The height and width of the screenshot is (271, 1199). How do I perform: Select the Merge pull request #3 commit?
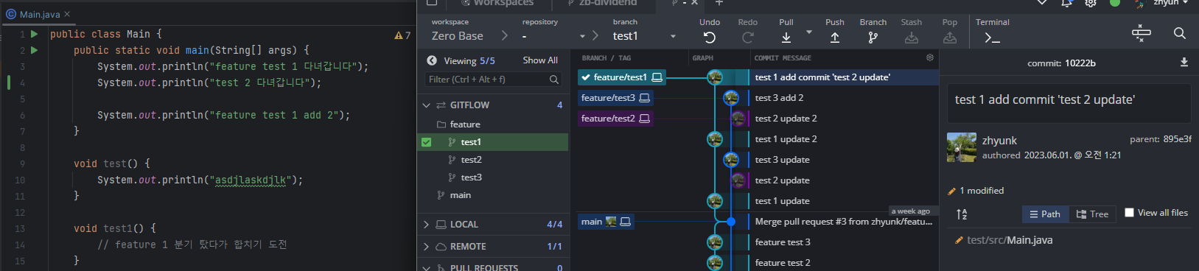tap(844, 221)
